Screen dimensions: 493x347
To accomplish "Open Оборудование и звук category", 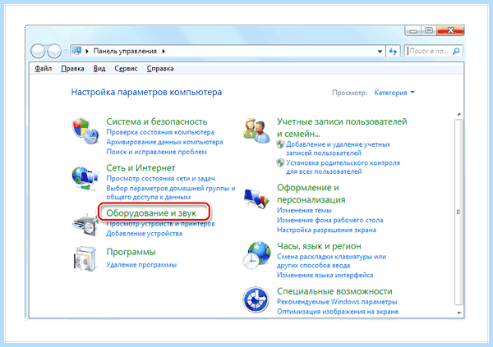I will (x=151, y=213).
